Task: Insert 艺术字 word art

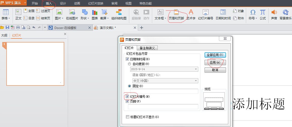Action: click(x=191, y=14)
